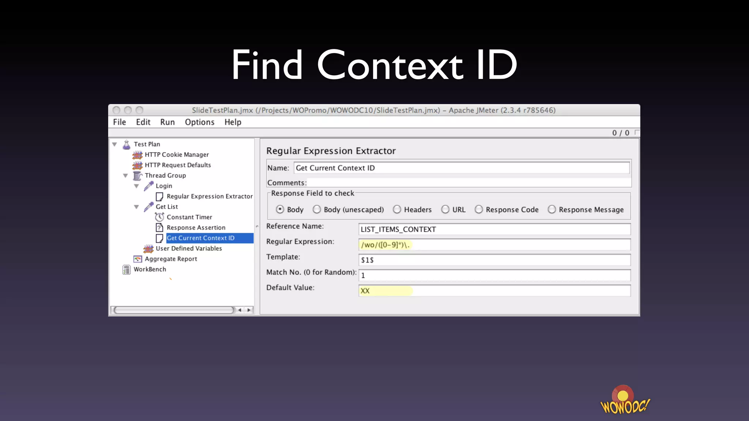Click the Constant Timer clock icon
Viewport: 749px width, 421px height.
click(159, 217)
